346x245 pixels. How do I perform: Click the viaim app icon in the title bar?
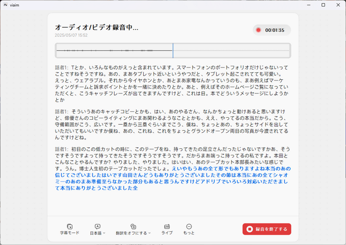(5, 5)
